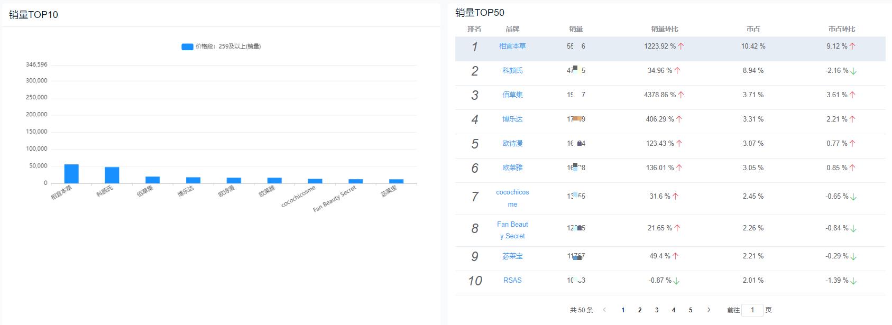Go to page 3 of results
This screenshot has width=892, height=325.
657,310
